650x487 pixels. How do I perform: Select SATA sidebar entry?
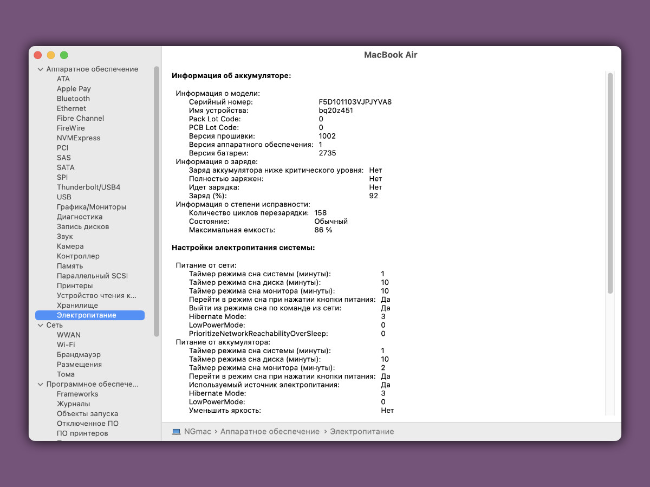66,167
